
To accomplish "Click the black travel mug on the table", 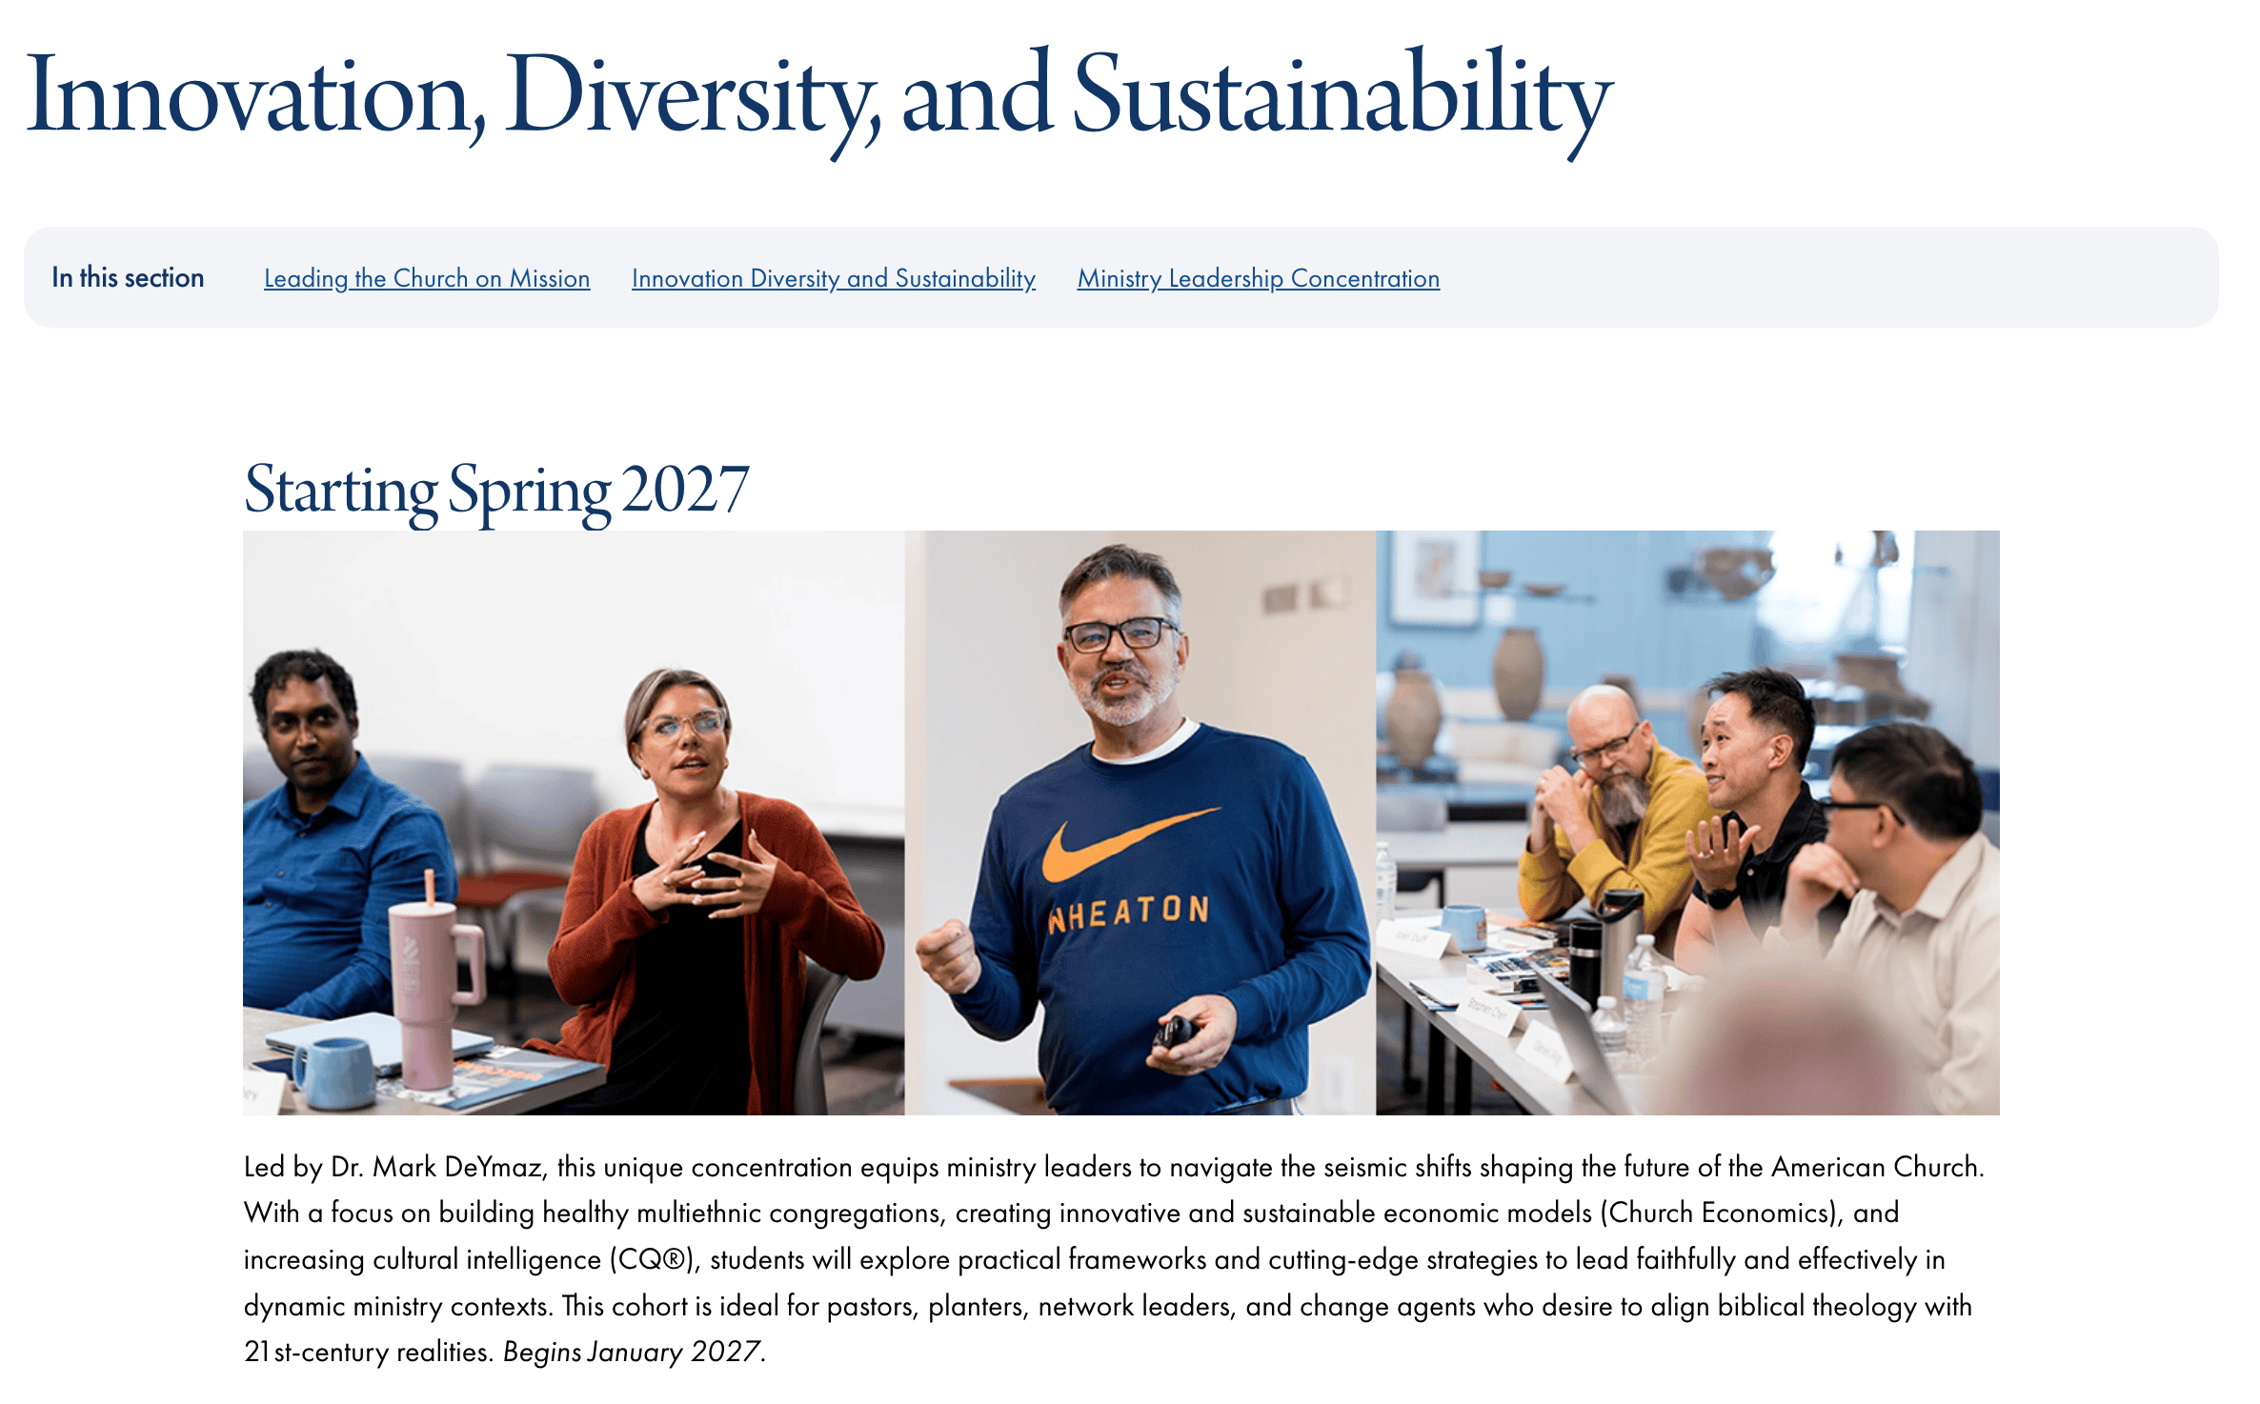I will (x=1585, y=960).
